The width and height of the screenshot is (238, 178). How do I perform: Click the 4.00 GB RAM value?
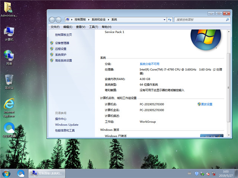click(x=145, y=79)
